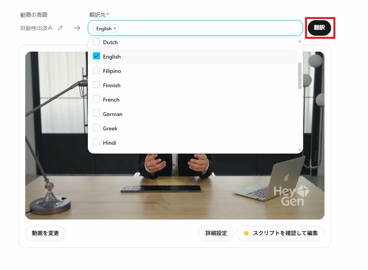Open スクリプトを確認して編集 script editor
368x270 pixels.
[x=281, y=233]
